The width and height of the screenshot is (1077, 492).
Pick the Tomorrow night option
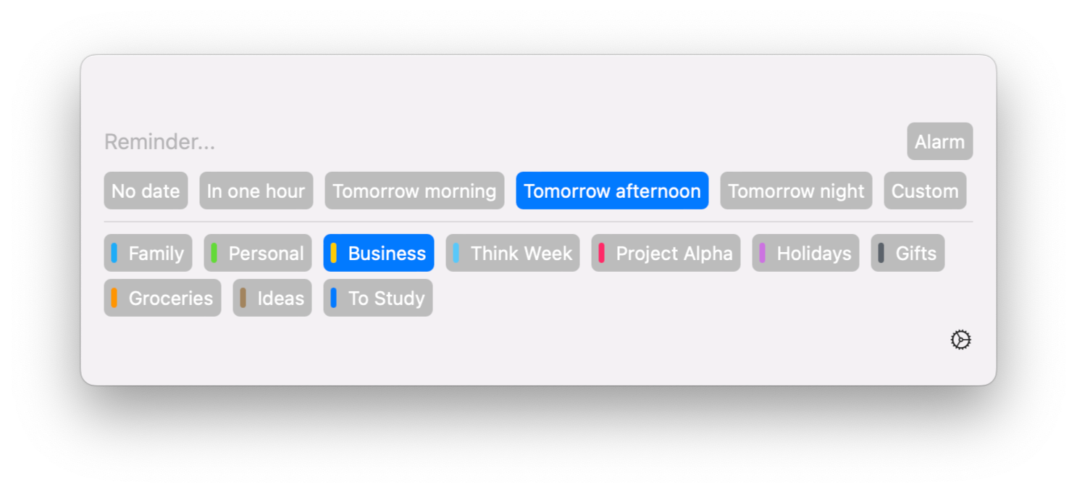796,191
